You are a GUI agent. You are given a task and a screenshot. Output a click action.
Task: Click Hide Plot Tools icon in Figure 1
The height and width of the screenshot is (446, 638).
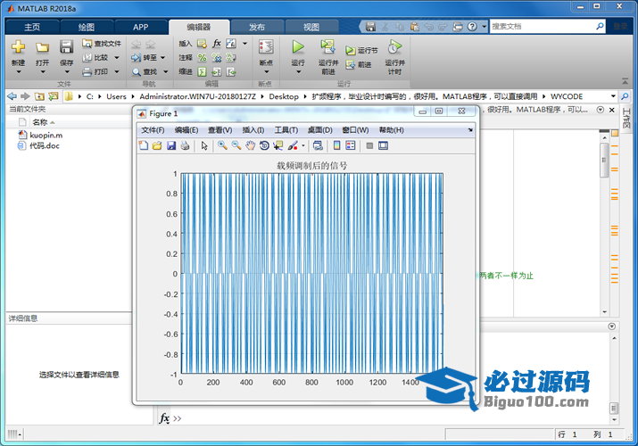pos(369,145)
